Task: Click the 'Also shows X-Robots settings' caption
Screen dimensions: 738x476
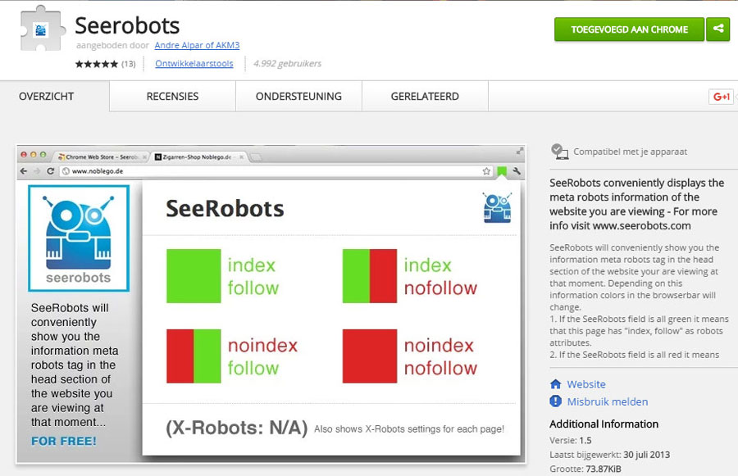Action: [x=409, y=429]
